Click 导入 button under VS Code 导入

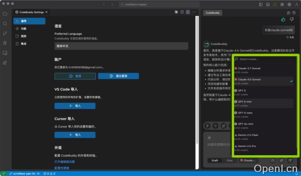pyautogui.click(x=75, y=106)
